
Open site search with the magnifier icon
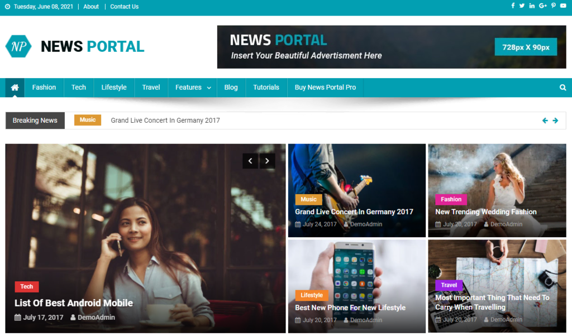pyautogui.click(x=563, y=88)
